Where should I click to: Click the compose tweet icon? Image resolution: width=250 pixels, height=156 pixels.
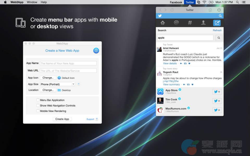(217, 23)
